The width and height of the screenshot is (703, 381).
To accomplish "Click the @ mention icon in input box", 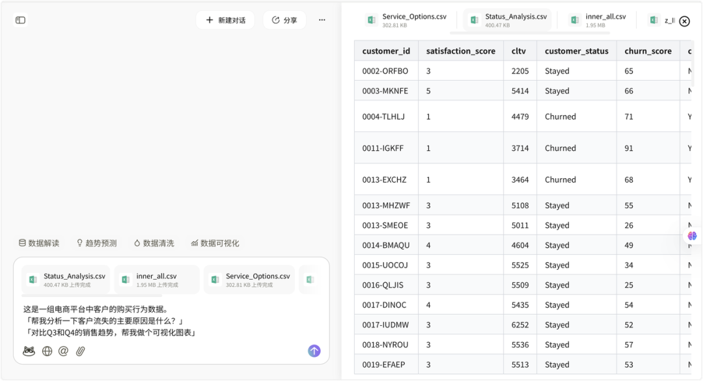I will 62,350.
